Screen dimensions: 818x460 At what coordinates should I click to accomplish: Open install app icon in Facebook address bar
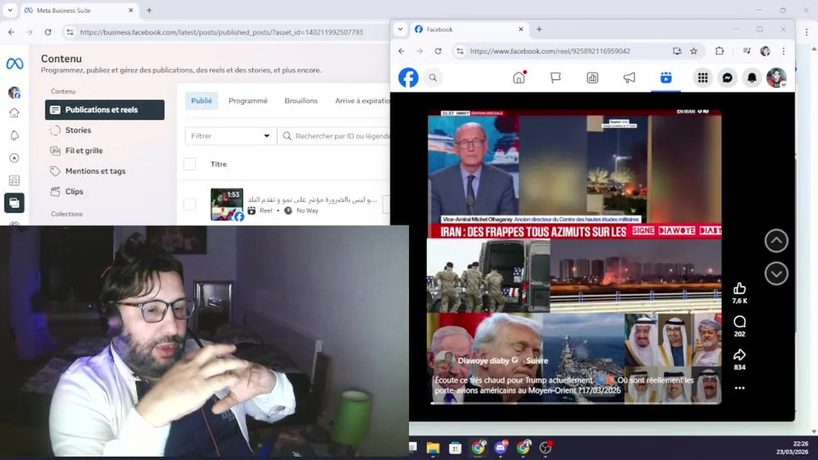pos(677,51)
